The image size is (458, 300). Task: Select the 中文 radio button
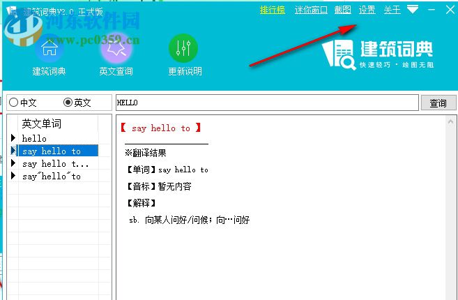(x=13, y=103)
